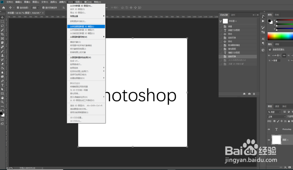Switch to the 色板 tab
The image size is (293, 170).
point(277,15)
